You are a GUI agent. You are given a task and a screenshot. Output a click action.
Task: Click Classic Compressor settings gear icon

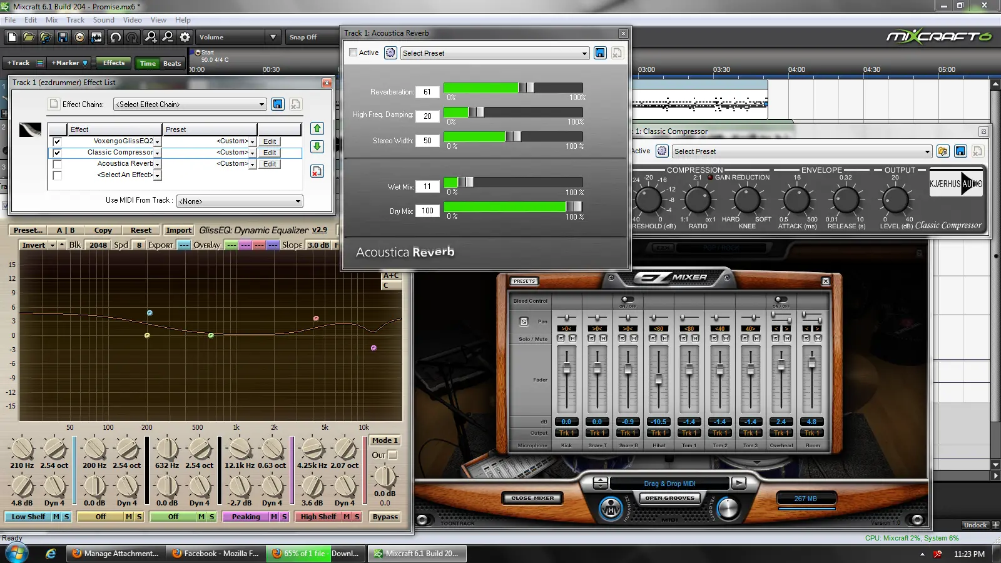tap(662, 151)
